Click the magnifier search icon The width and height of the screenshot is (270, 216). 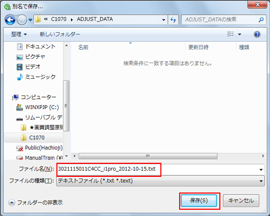click(261, 20)
